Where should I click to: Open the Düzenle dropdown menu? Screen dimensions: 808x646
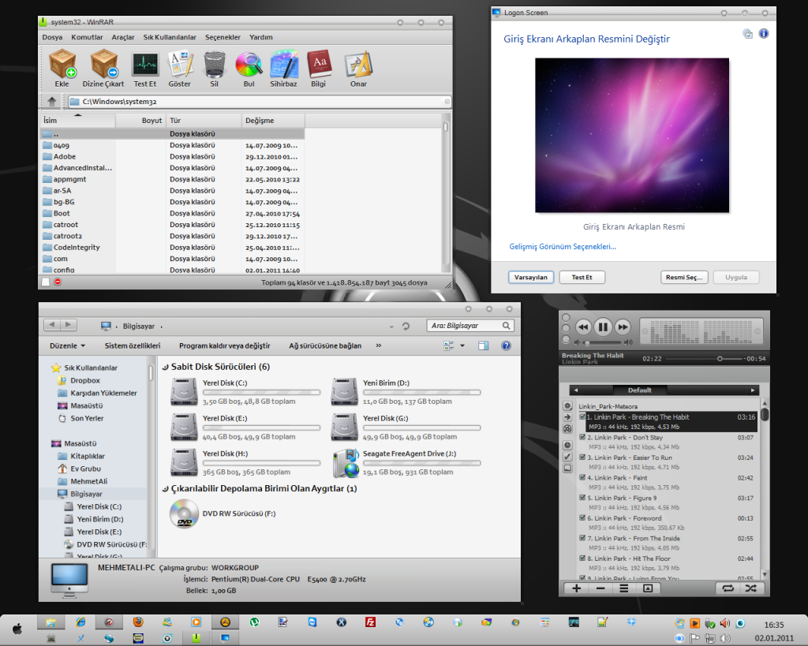tap(68, 345)
